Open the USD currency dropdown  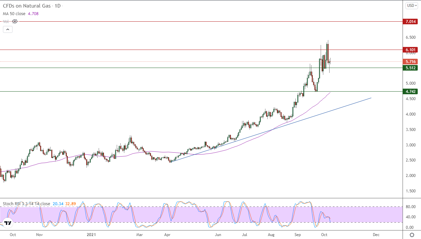tap(411, 5)
